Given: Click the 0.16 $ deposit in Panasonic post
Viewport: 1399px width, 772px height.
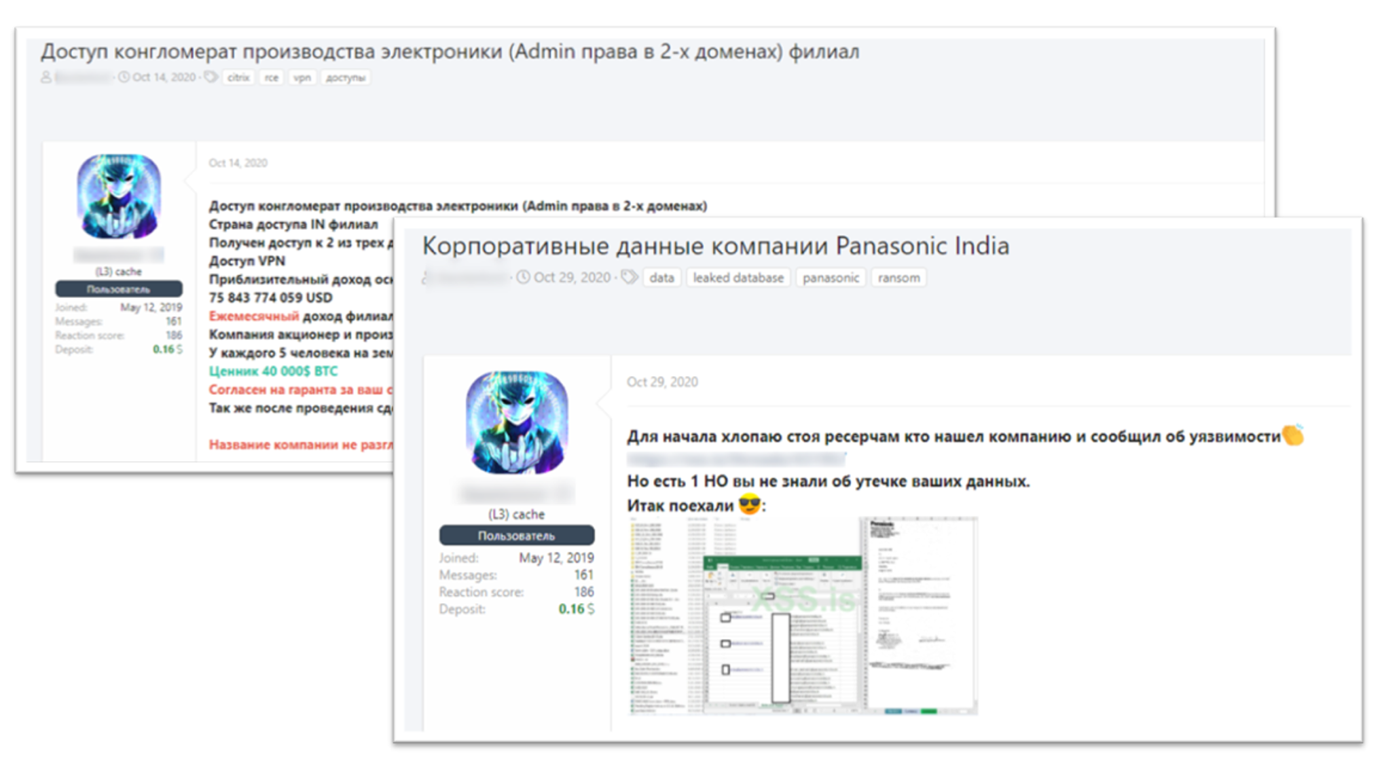Looking at the screenshot, I should point(576,609).
